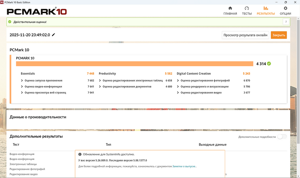Open the Опции gear icon
The image size is (300, 178).
click(x=285, y=8)
